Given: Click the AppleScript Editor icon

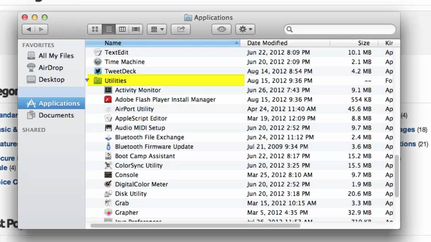Looking at the screenshot, I should 108,118.
